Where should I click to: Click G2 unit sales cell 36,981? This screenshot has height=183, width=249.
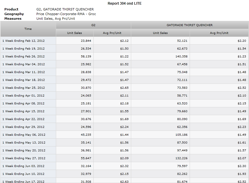tap(75, 151)
